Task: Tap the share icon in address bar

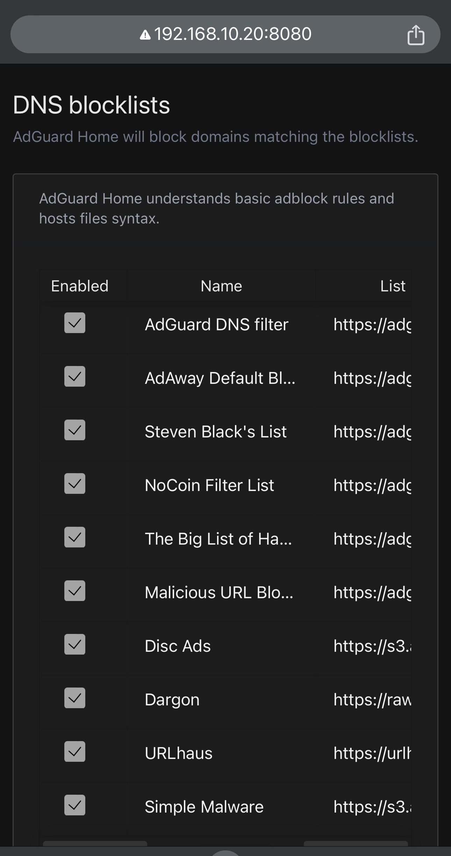Action: coord(416,35)
